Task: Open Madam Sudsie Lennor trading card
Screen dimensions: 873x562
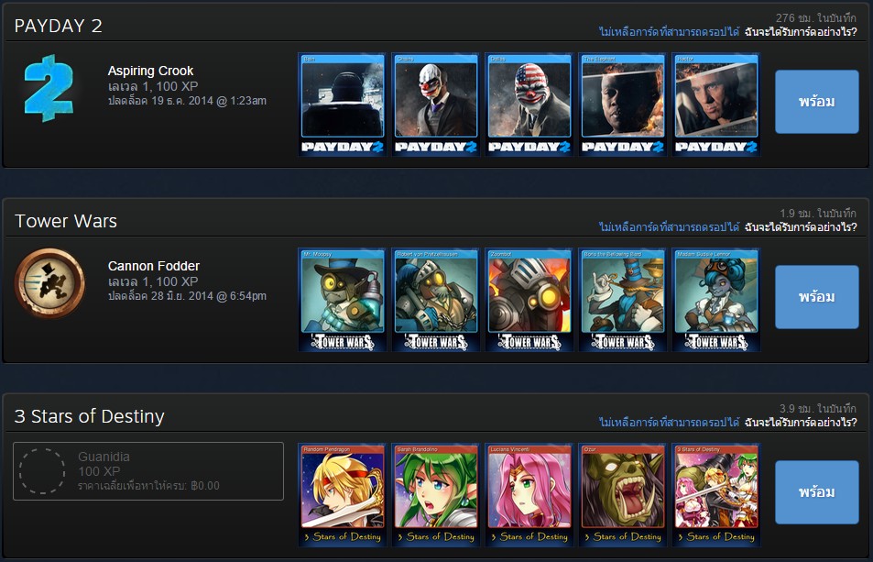Action: (716, 300)
